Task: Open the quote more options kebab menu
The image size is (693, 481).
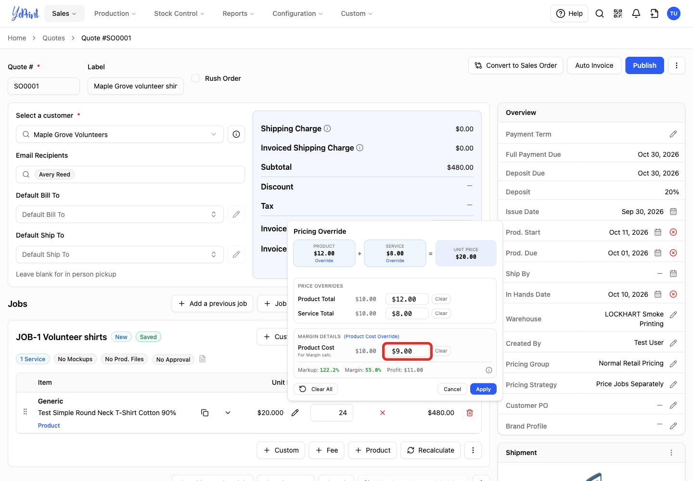Action: pyautogui.click(x=677, y=65)
